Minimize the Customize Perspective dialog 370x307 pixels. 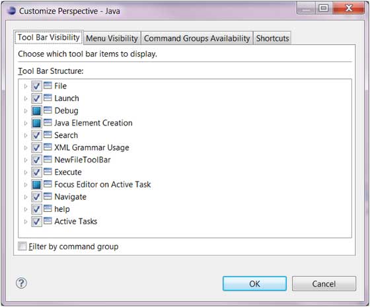click(x=306, y=8)
